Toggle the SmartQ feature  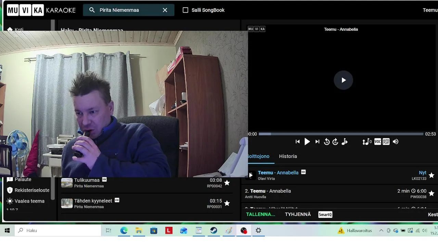[325, 215]
